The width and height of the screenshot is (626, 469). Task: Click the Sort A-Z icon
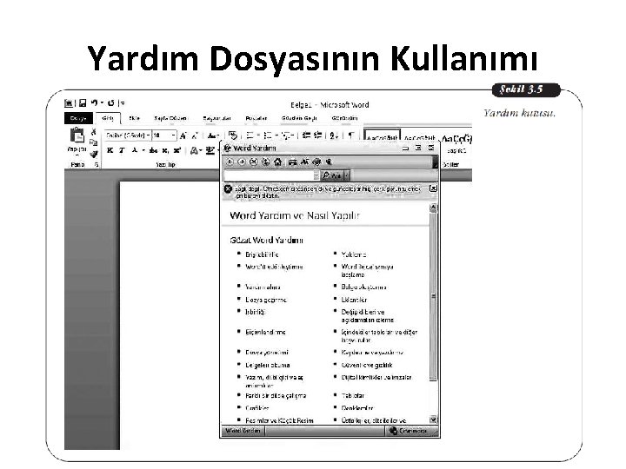tap(333, 135)
